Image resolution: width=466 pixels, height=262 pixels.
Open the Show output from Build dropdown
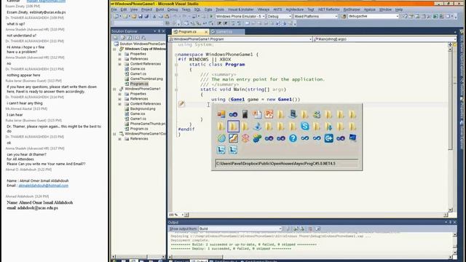pos(240,229)
